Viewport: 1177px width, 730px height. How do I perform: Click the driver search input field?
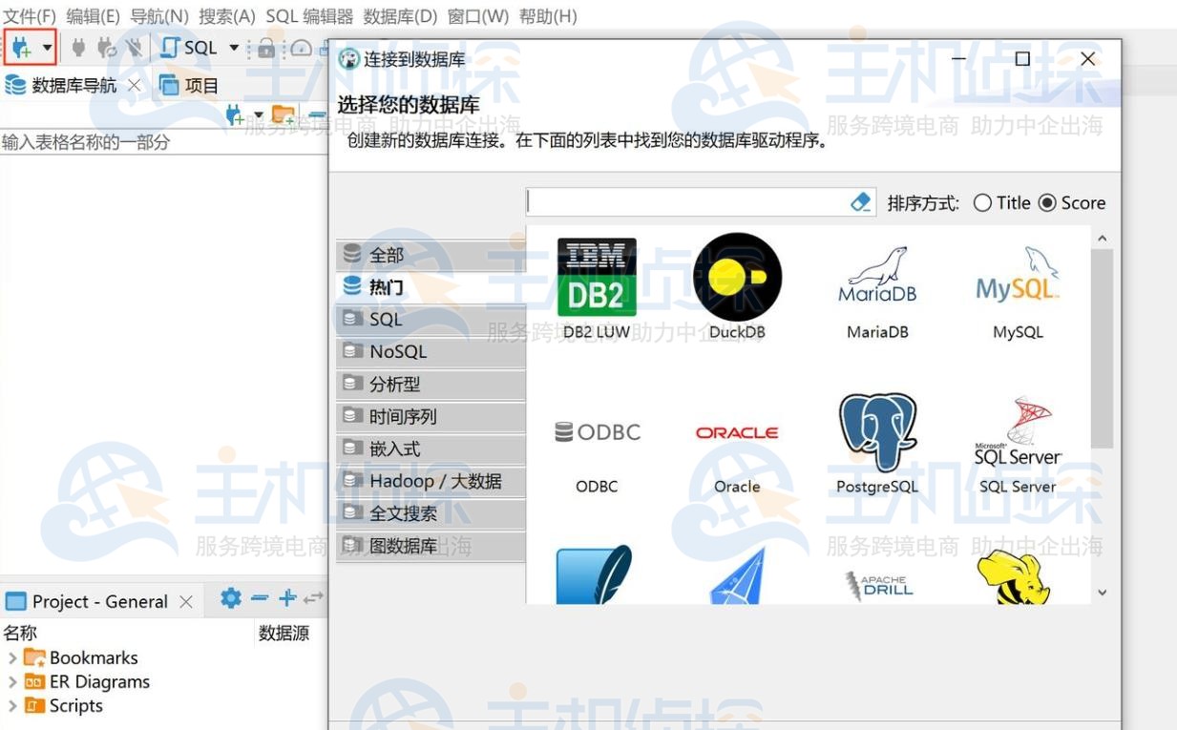coord(697,201)
